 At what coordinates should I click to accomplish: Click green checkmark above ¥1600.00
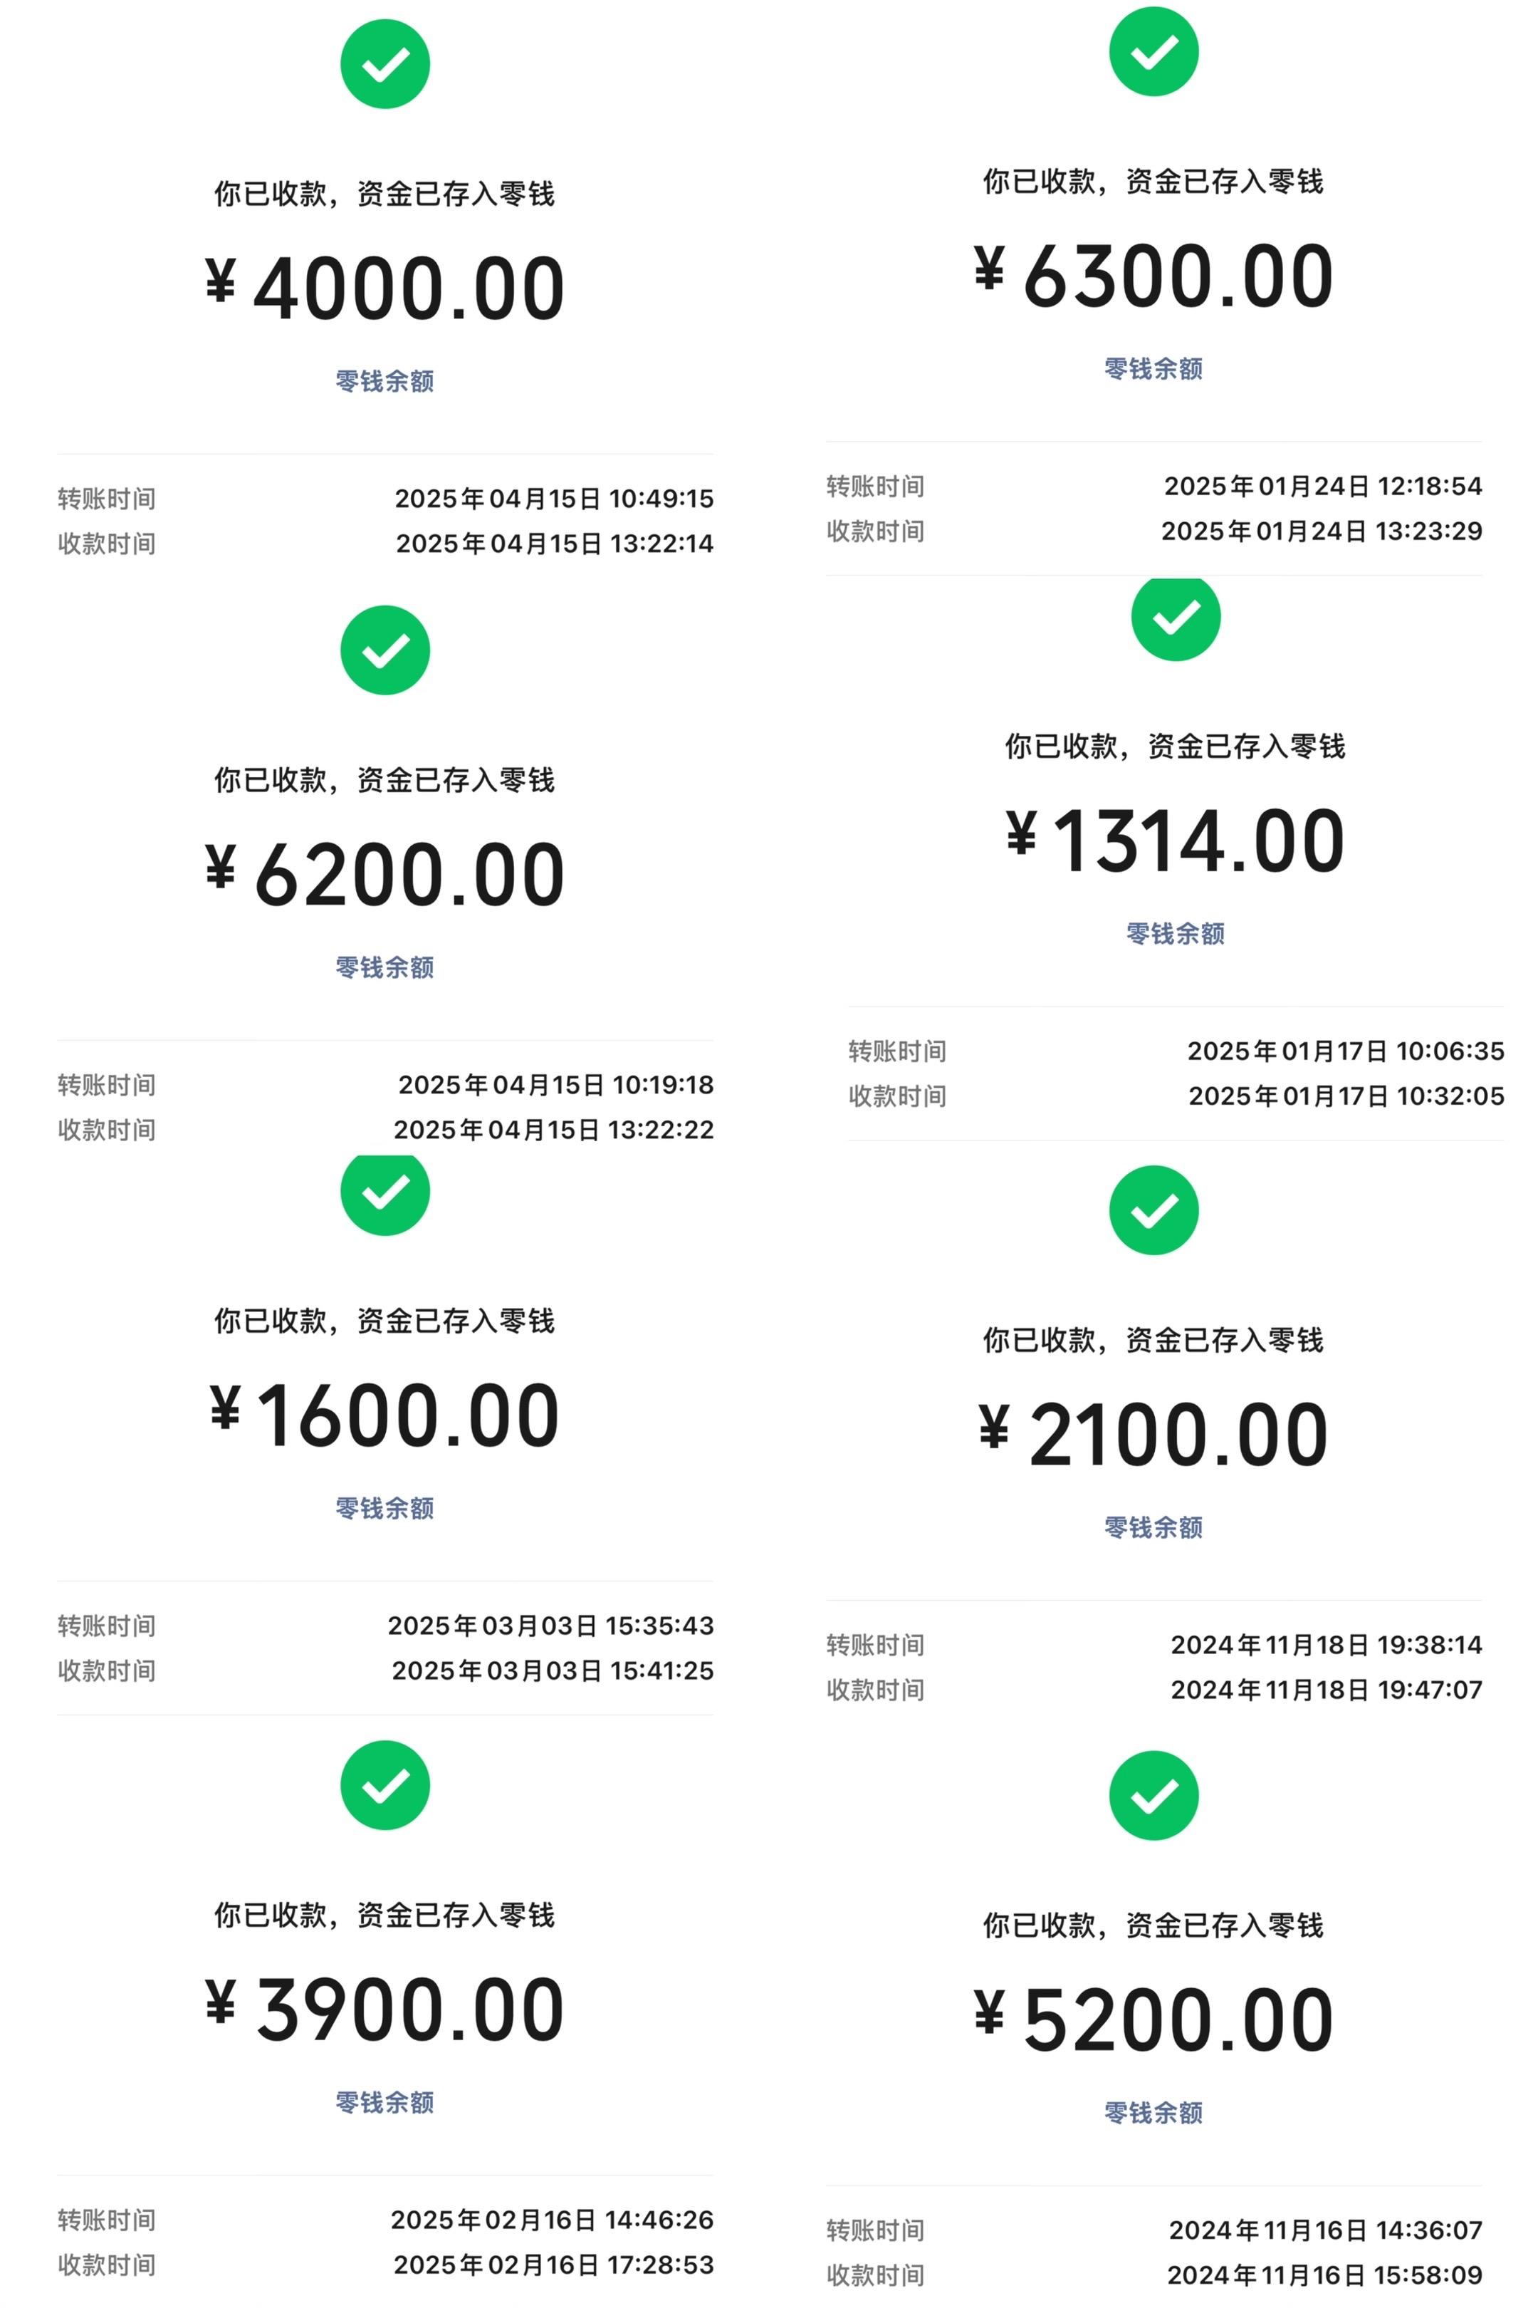(x=384, y=1194)
